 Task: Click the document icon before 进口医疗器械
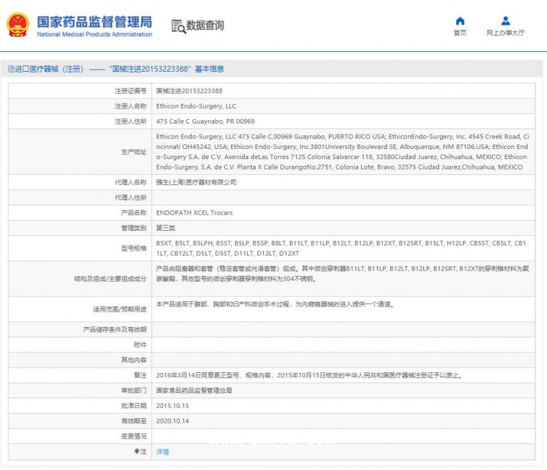click(x=11, y=69)
